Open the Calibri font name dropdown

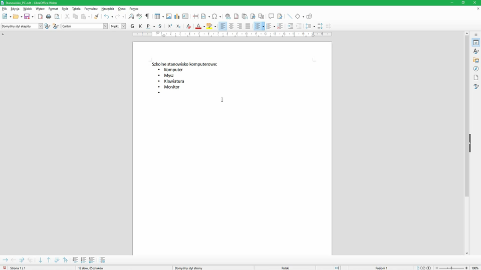[x=105, y=26]
